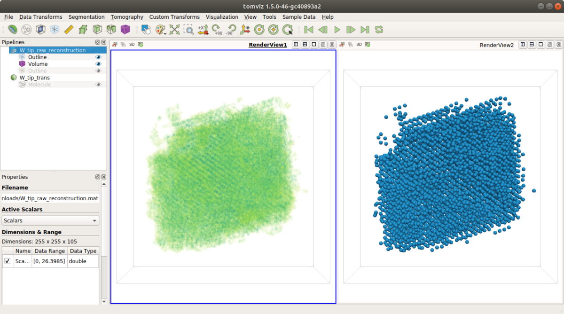
Task: Click the rotate view -90 degrees icon
Action: coord(231,30)
